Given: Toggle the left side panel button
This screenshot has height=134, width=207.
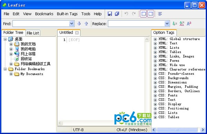Looking at the screenshot, I should coord(144,14).
